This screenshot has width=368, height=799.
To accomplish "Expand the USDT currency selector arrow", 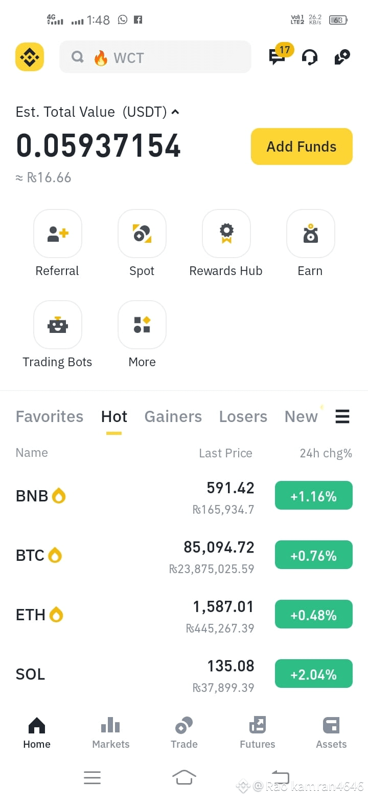I will (x=175, y=112).
